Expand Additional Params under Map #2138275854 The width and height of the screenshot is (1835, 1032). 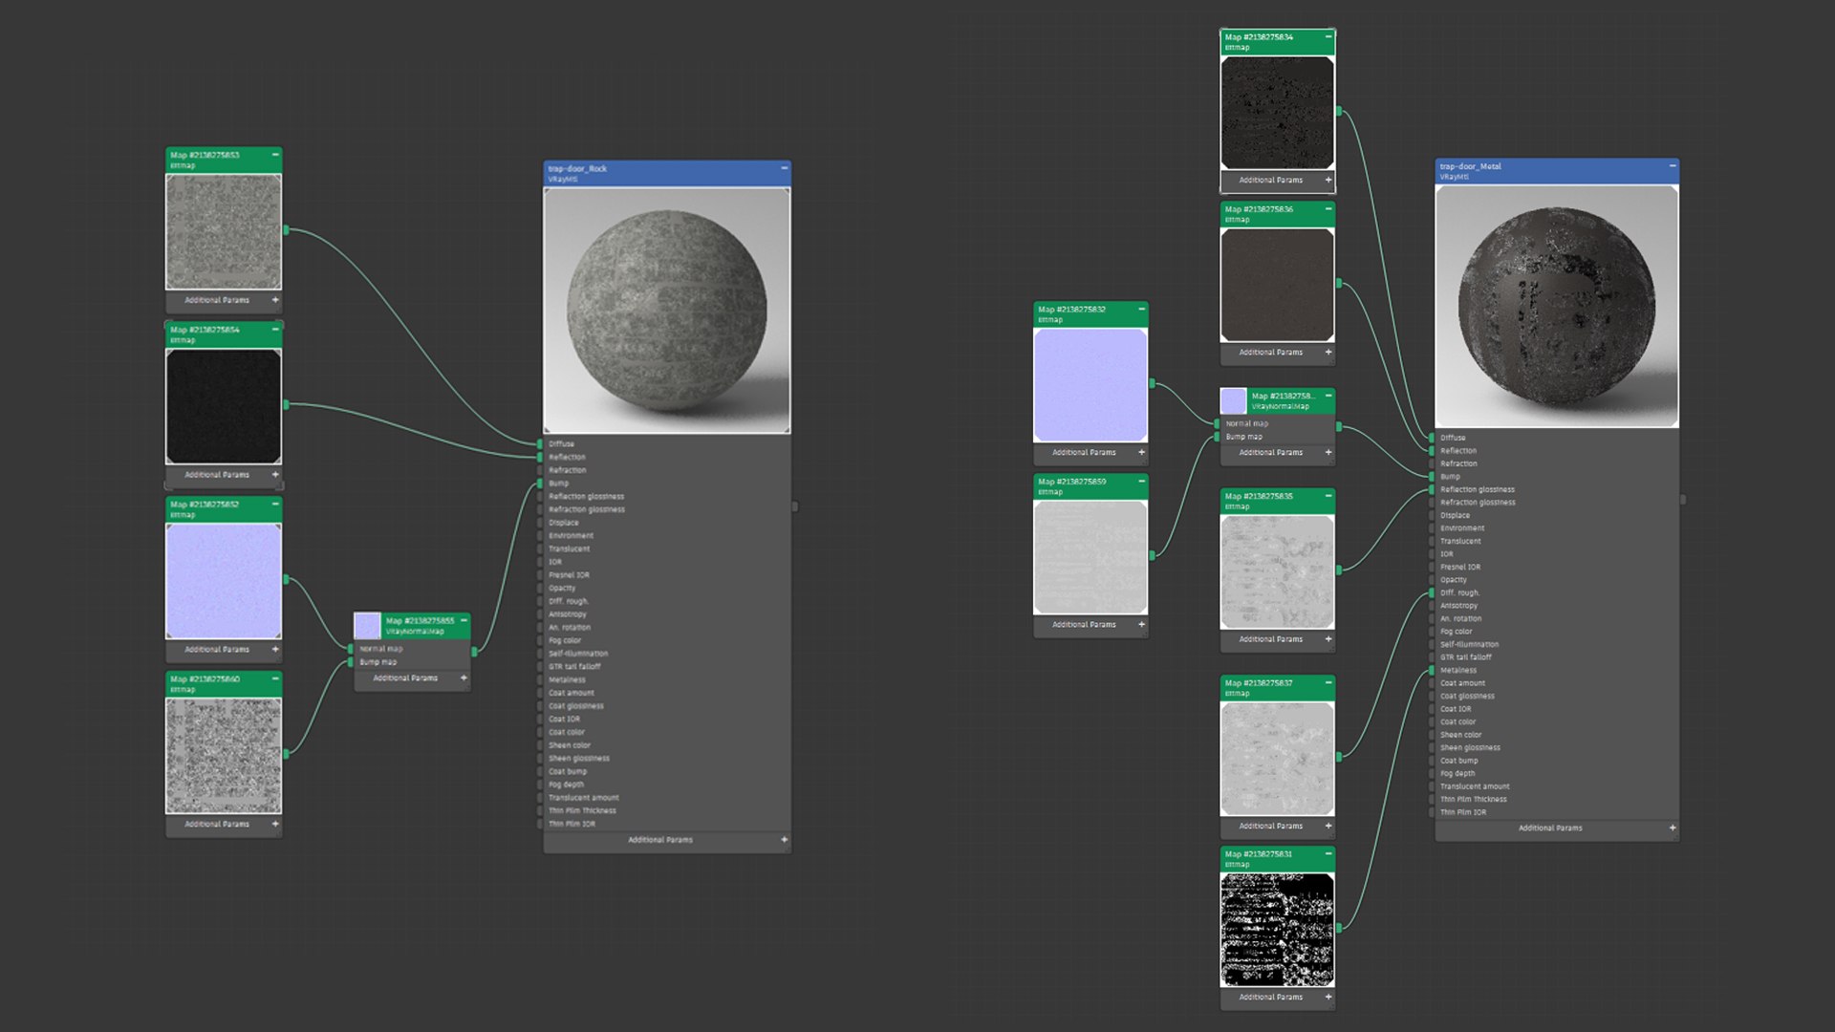[x=275, y=475]
